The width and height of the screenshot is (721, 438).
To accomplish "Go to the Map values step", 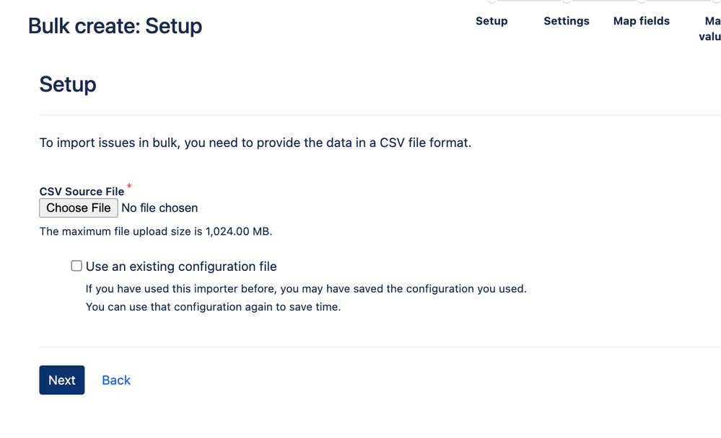I will point(711,29).
